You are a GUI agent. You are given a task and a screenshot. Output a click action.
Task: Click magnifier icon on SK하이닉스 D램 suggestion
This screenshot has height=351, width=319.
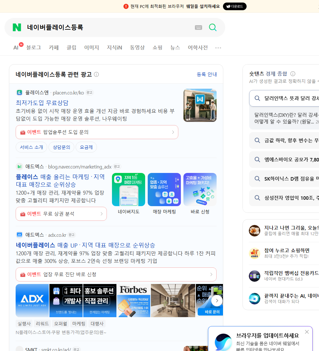[257, 179]
